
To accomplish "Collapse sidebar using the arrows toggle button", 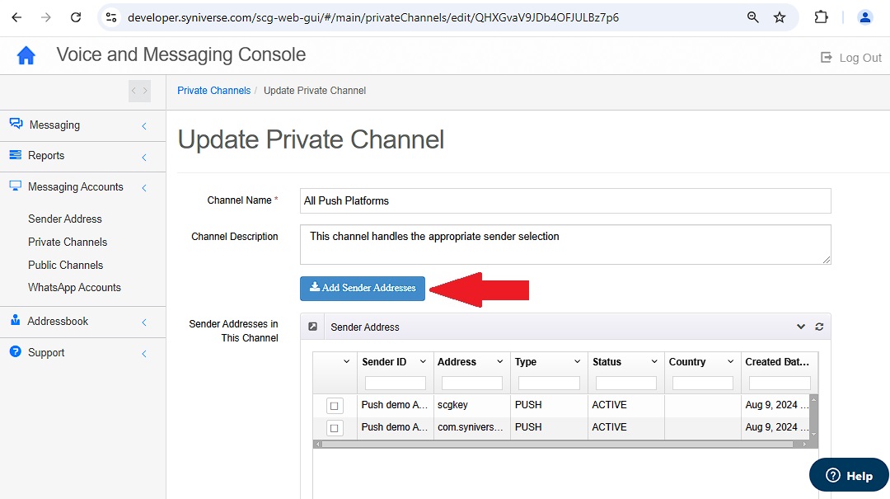I will (139, 91).
